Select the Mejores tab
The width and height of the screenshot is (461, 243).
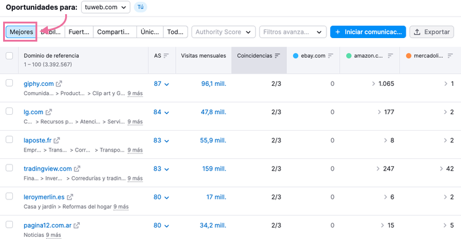point(21,32)
